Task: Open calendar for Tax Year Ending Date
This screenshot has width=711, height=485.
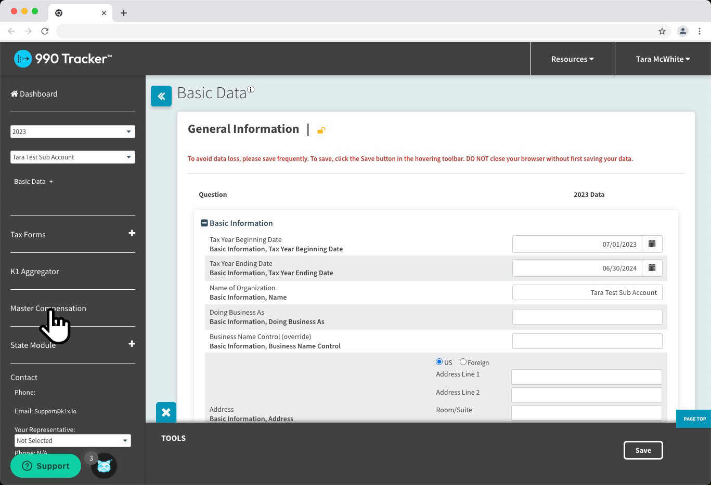Action: [x=652, y=268]
